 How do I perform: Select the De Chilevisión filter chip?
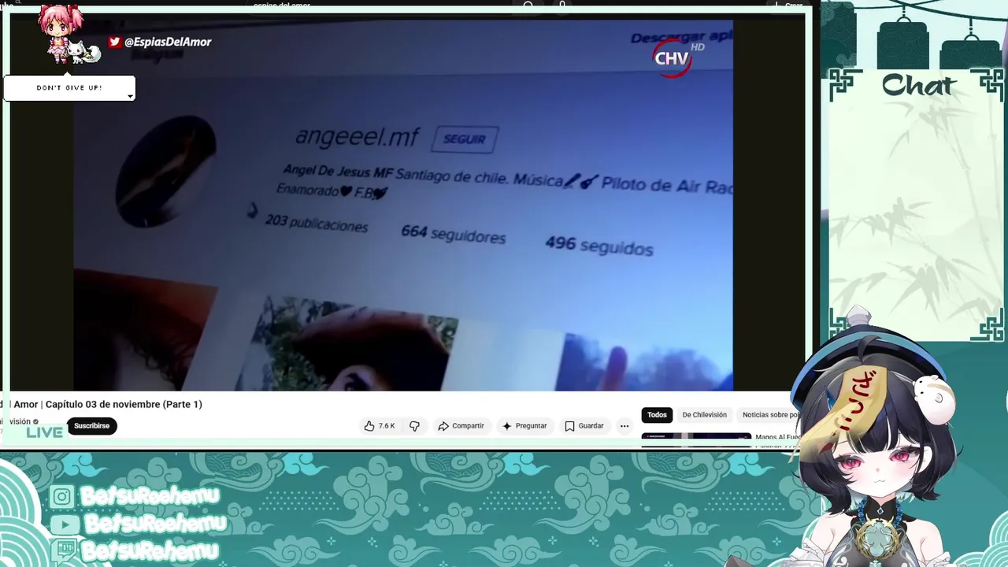point(704,415)
